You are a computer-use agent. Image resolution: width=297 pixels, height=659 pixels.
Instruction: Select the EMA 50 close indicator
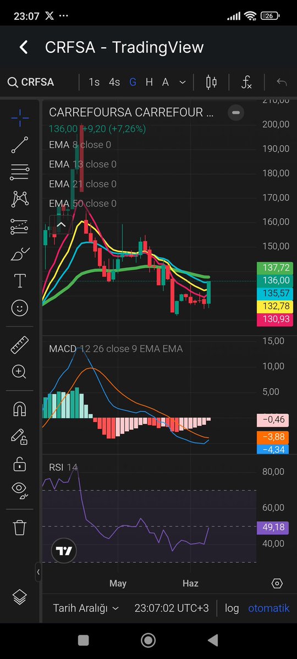(82, 203)
